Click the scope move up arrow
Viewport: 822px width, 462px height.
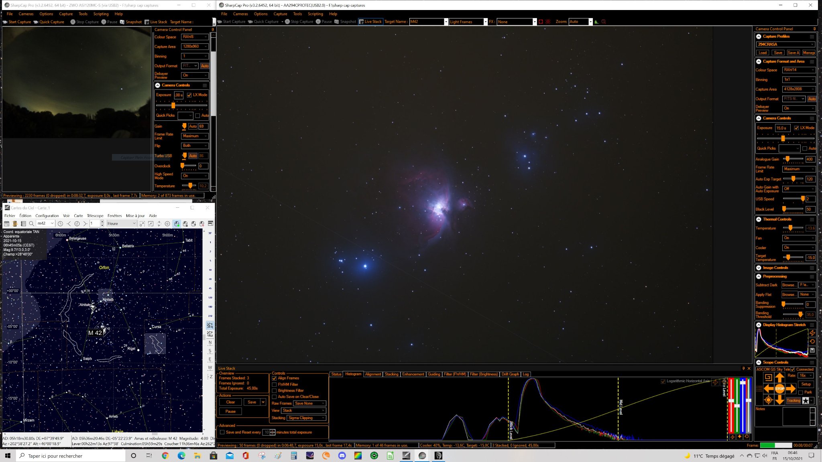[x=779, y=377]
